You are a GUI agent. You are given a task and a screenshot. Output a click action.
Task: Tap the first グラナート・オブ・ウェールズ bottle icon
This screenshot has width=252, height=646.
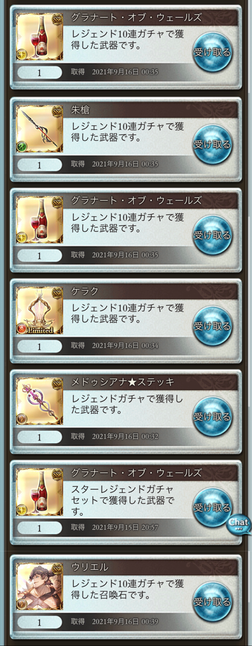(40, 37)
